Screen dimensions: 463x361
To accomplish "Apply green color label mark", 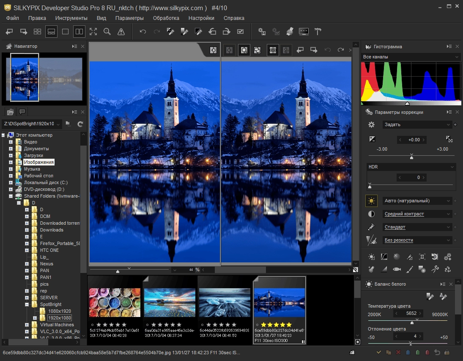I will 417,353.
